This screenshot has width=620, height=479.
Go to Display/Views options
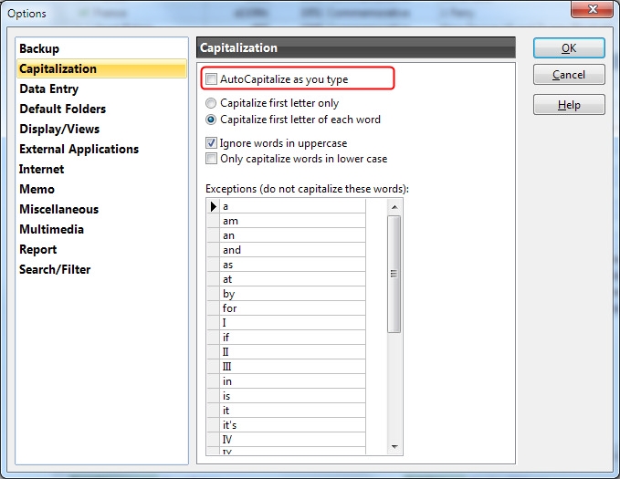[59, 129]
